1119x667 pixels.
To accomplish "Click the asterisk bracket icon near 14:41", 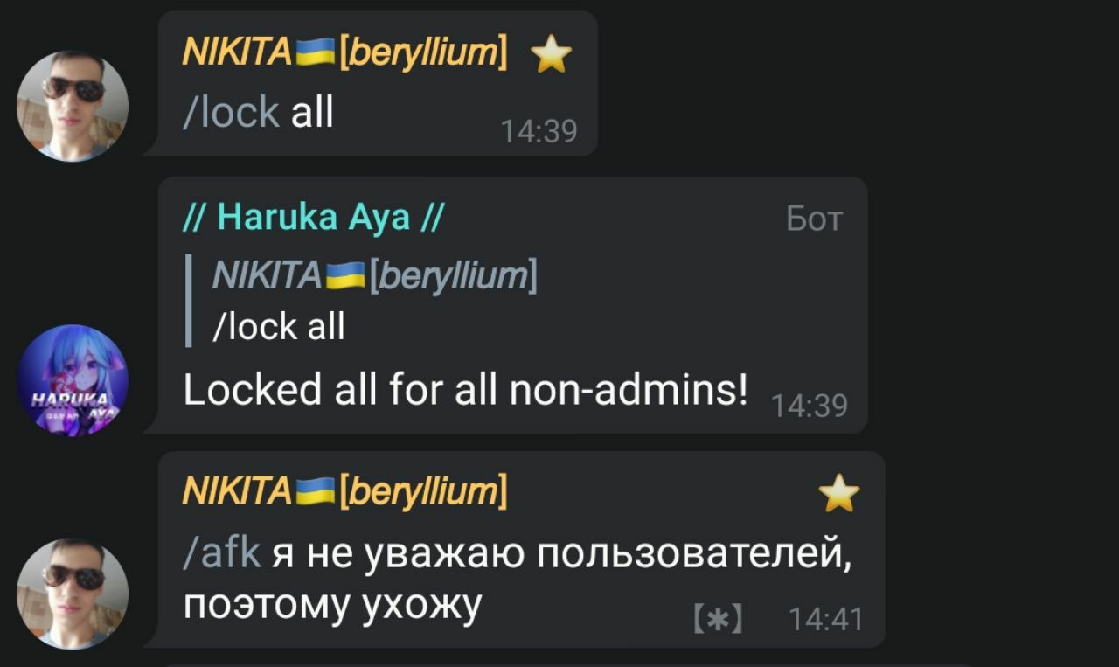I will [718, 620].
